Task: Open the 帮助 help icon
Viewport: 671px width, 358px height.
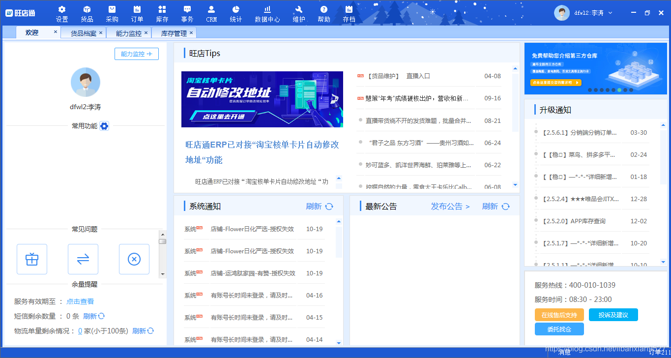Action: pyautogui.click(x=324, y=14)
